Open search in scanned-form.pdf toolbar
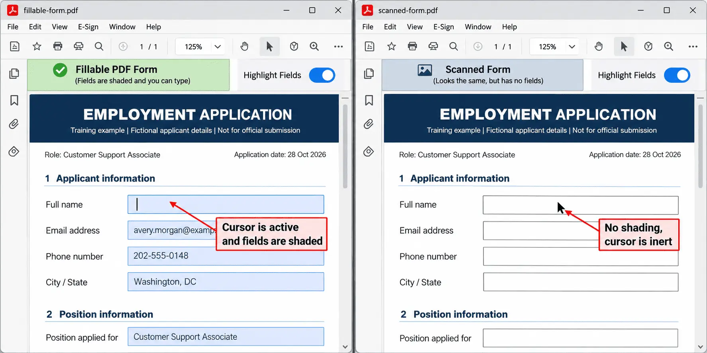Screen dimensions: 707x353 tap(454, 47)
